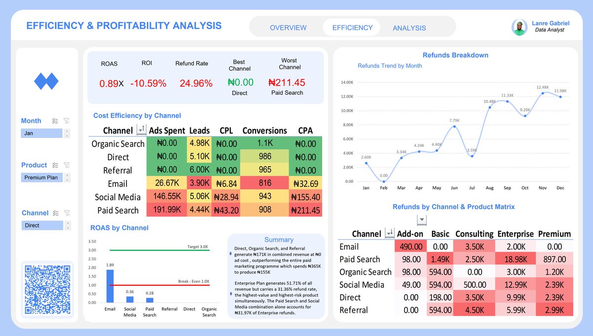Viewport: 593px width, 336px height.
Task: Click the Month slicer scroll arrows
Action: [67, 133]
